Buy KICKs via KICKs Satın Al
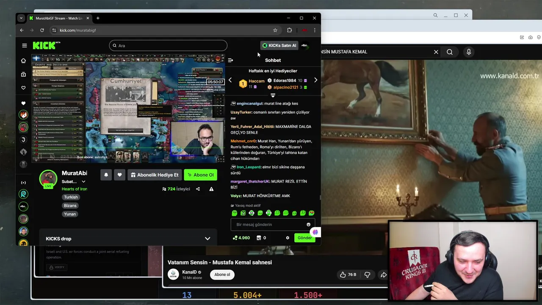Image resolution: width=542 pixels, height=305 pixels. click(x=279, y=45)
